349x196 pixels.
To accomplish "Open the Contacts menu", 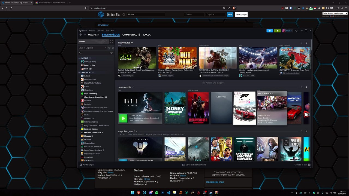I will pyautogui.click(x=100, y=31).
